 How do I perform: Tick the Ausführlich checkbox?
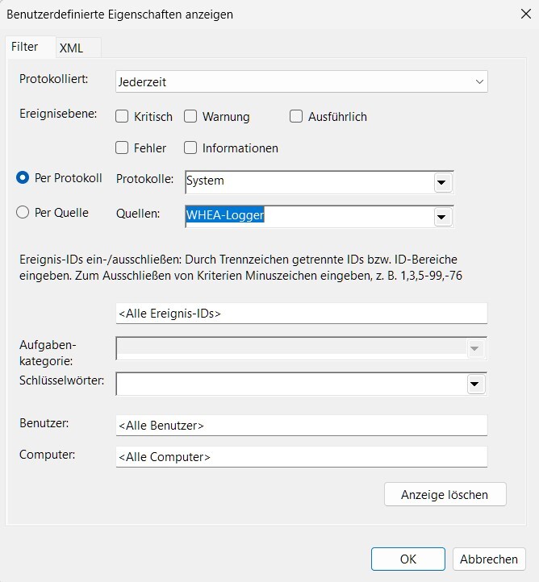295,117
